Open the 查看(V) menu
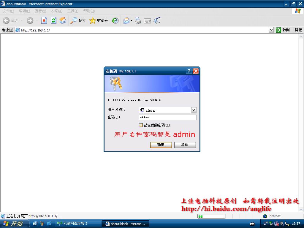Screen dimensions: 304x228 [x=40, y=11]
